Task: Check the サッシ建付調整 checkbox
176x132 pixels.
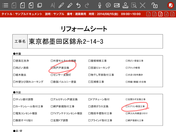Action: click(x=14, y=99)
